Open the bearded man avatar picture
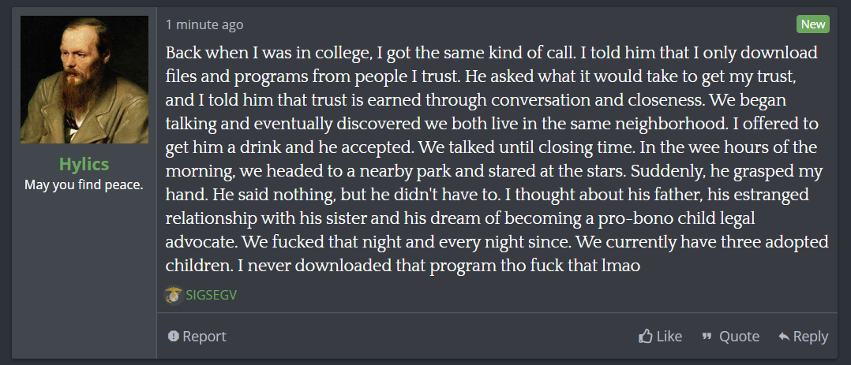Screen dimensions: 851x365 coord(84,80)
